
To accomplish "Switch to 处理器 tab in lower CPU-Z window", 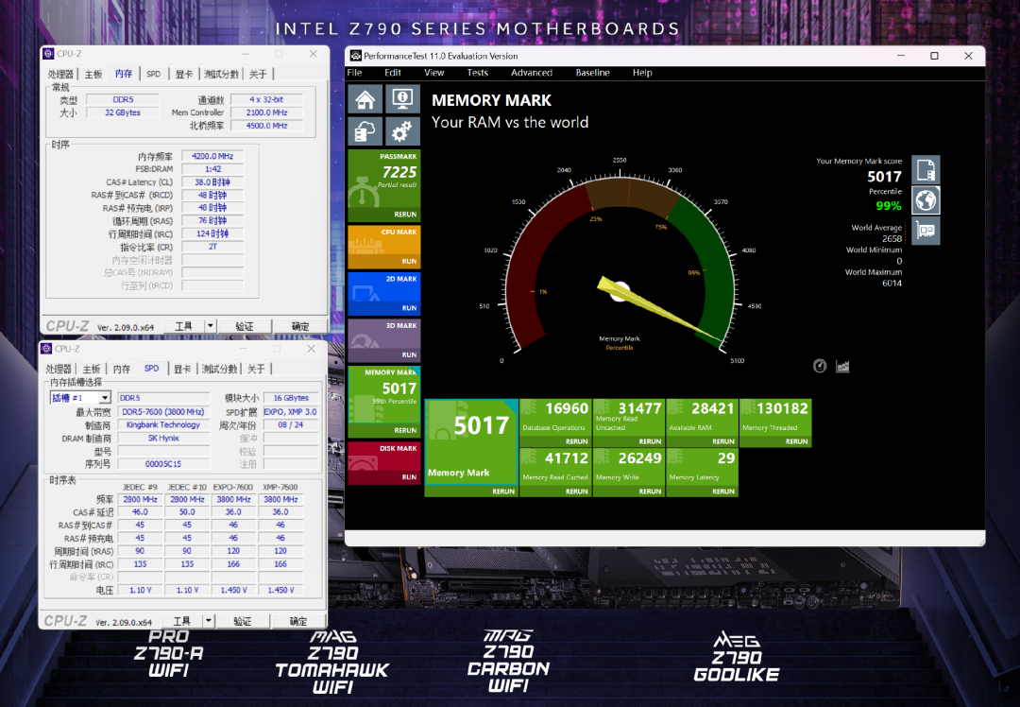I will [x=59, y=370].
